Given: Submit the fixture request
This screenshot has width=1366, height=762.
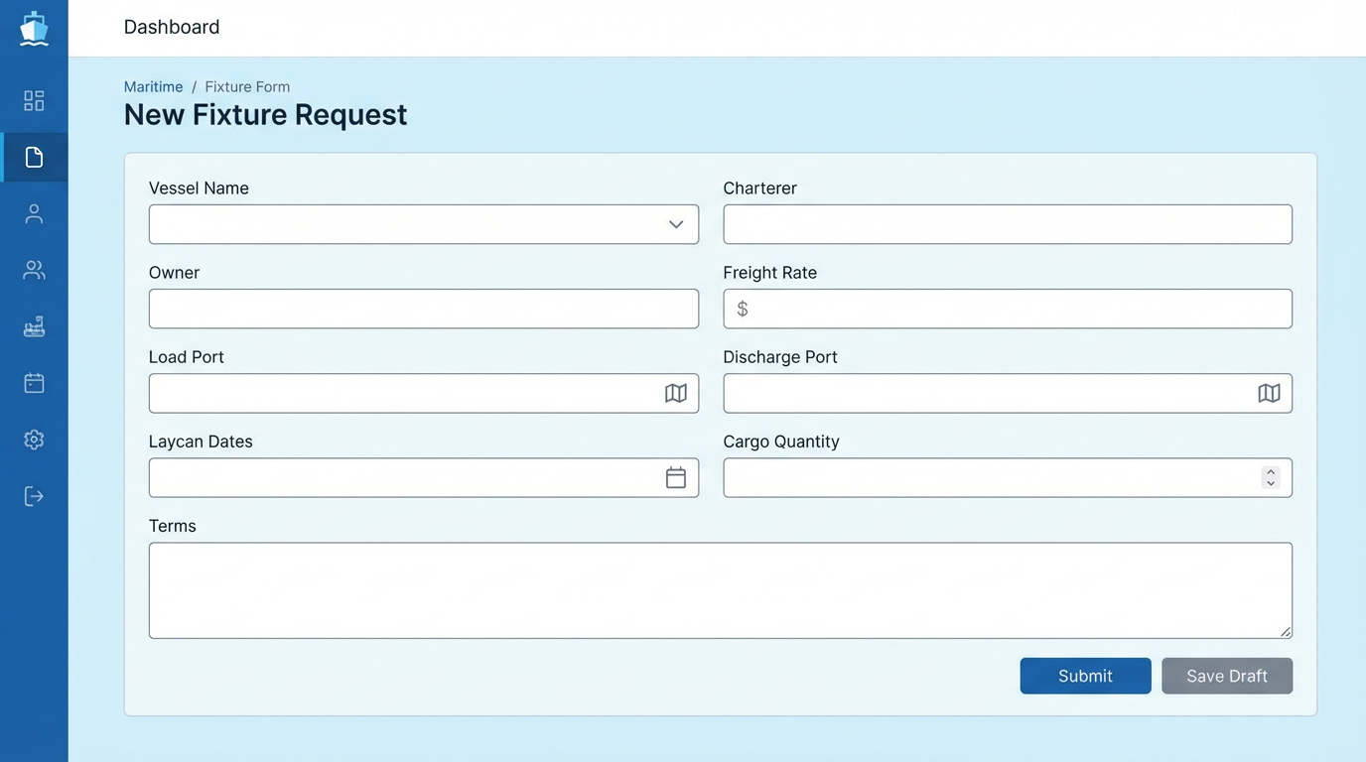Looking at the screenshot, I should [1085, 676].
